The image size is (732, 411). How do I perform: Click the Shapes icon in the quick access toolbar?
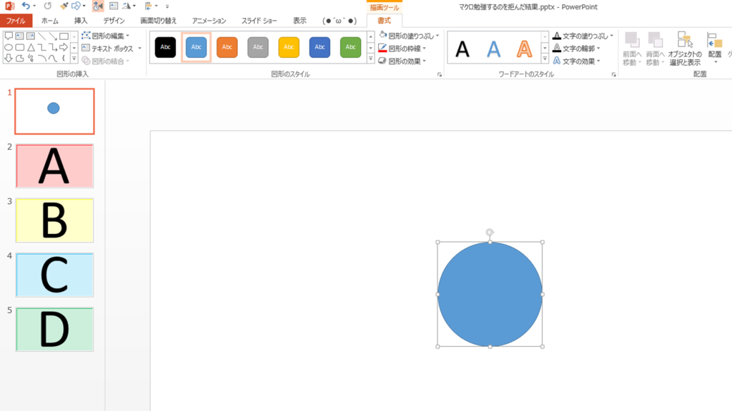pyautogui.click(x=76, y=6)
